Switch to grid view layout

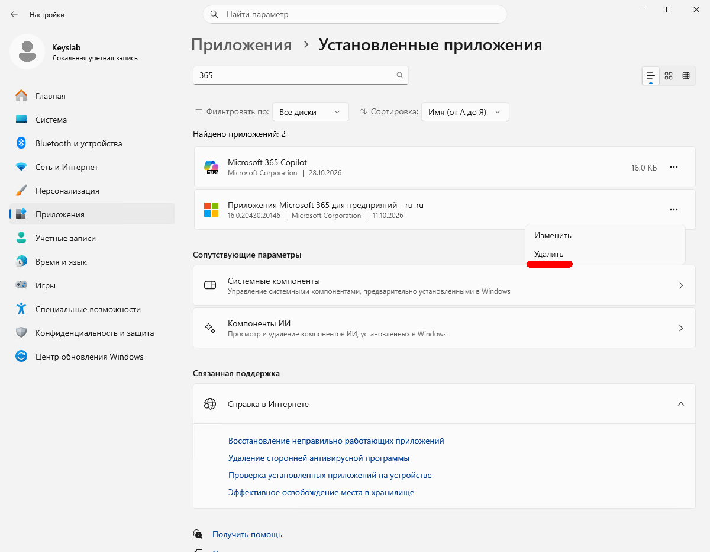tap(669, 75)
